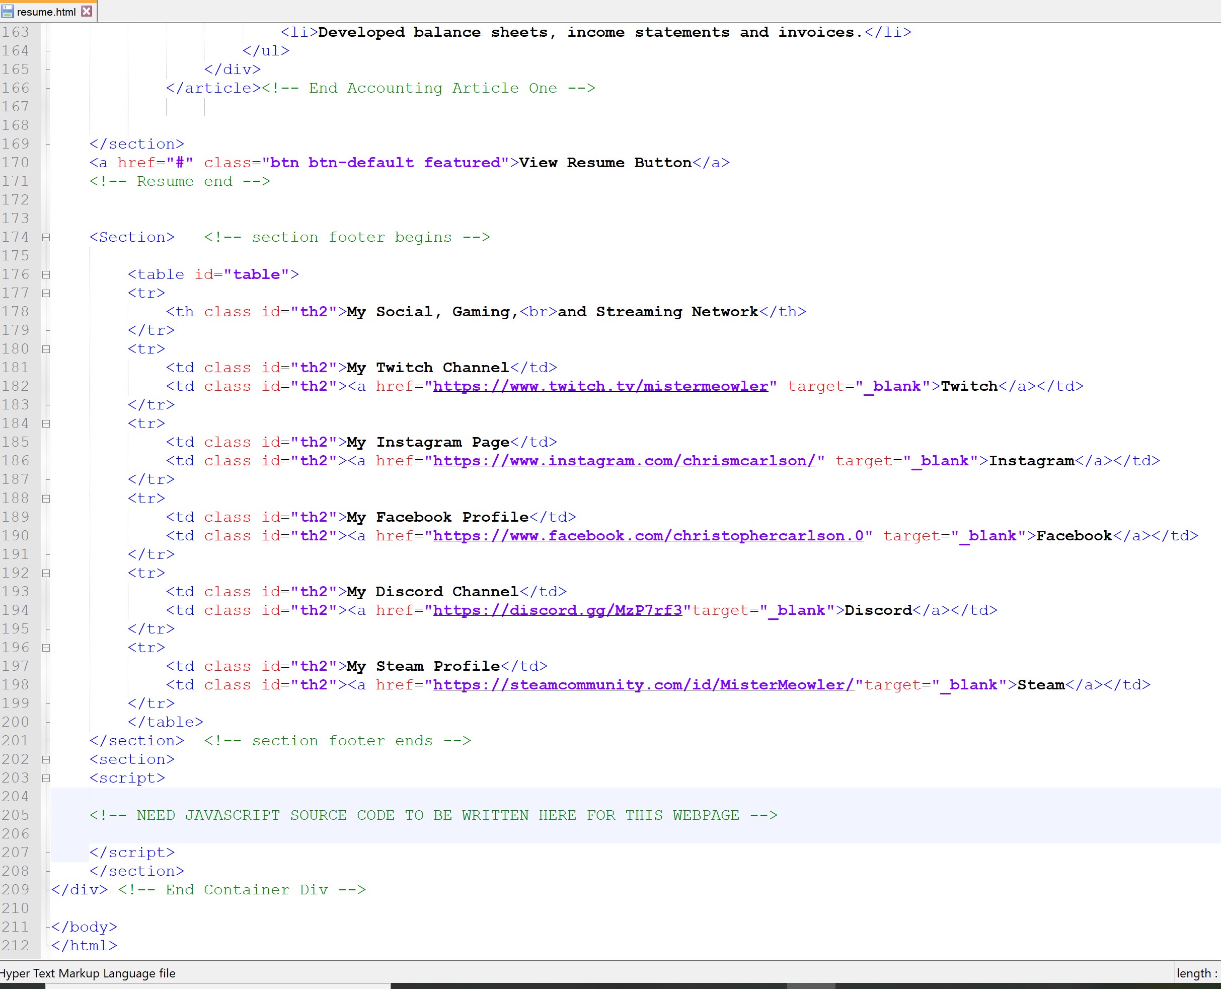Collapse the tr fold marker at line 196
This screenshot has height=989, width=1221.
[x=46, y=648]
